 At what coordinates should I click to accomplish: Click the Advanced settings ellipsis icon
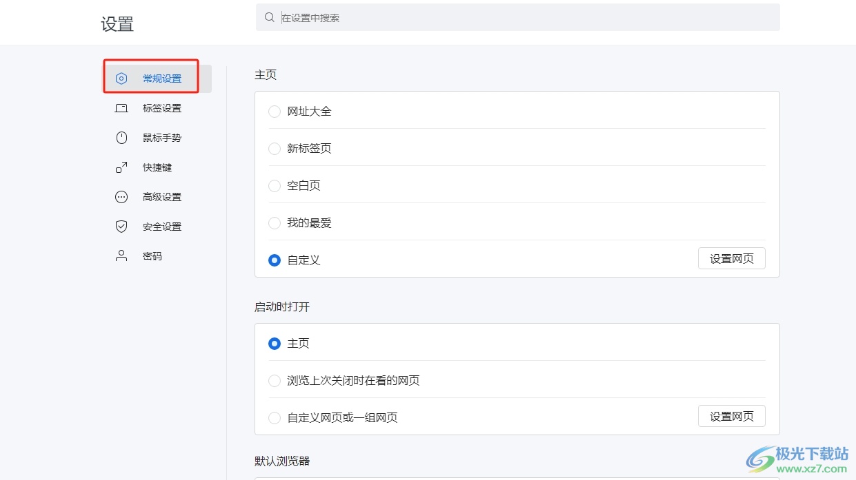click(x=121, y=197)
